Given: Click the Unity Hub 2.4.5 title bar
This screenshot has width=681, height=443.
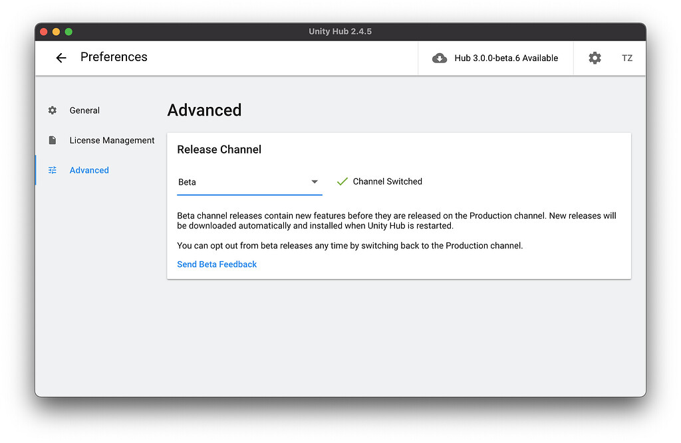Looking at the screenshot, I should [340, 32].
